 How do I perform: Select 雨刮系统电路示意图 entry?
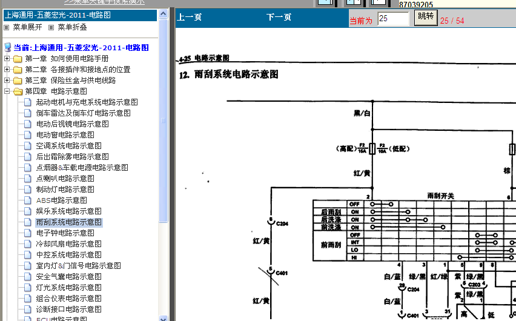69,222
